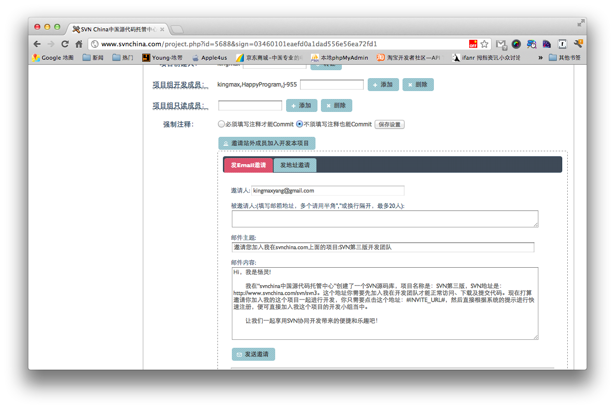Click the camera lens extension icon
The height and width of the screenshot is (409, 615).
click(516, 44)
